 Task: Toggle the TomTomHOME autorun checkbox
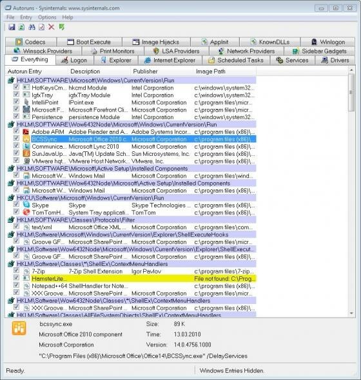(16, 212)
